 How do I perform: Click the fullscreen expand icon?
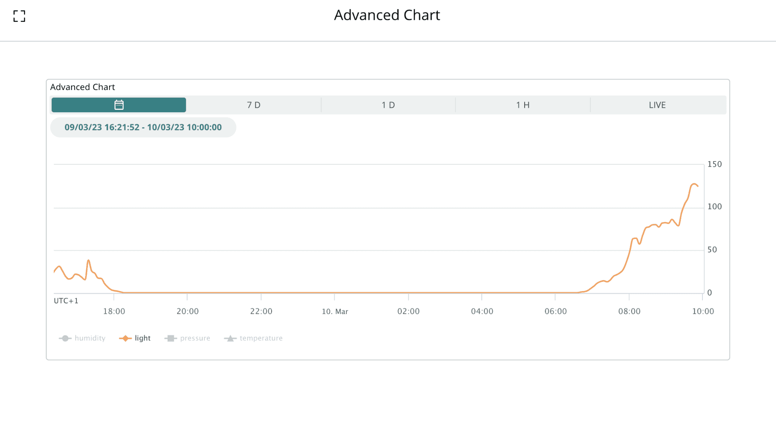pos(19,16)
